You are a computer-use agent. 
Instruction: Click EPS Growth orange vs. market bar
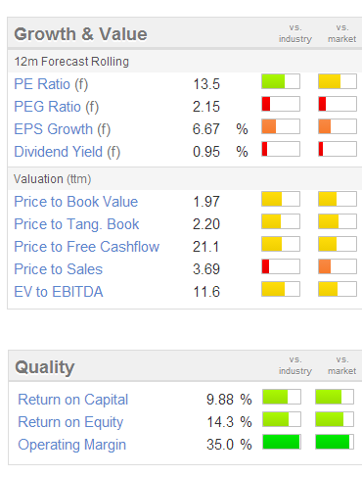tap(338, 126)
